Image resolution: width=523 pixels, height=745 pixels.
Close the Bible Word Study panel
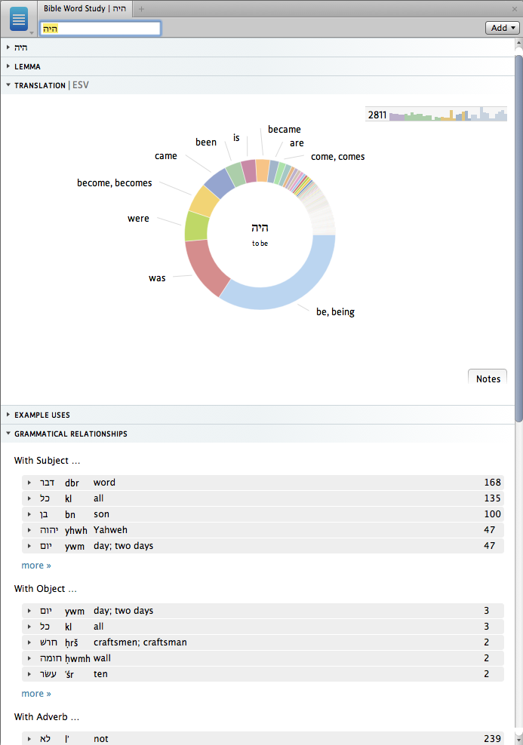pyautogui.click(x=515, y=9)
